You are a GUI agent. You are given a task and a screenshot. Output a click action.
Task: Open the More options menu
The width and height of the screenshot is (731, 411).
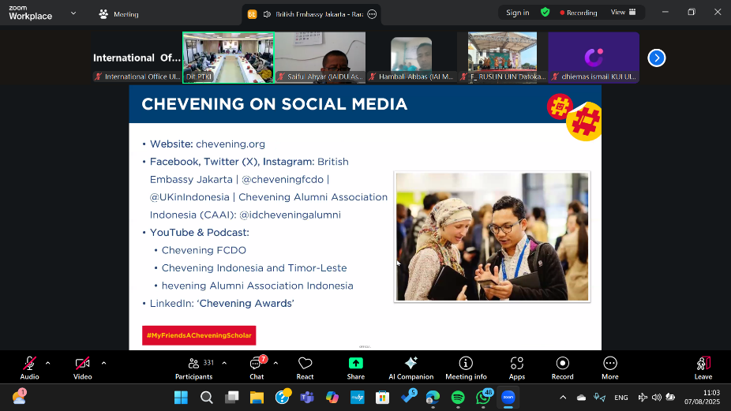tap(609, 368)
